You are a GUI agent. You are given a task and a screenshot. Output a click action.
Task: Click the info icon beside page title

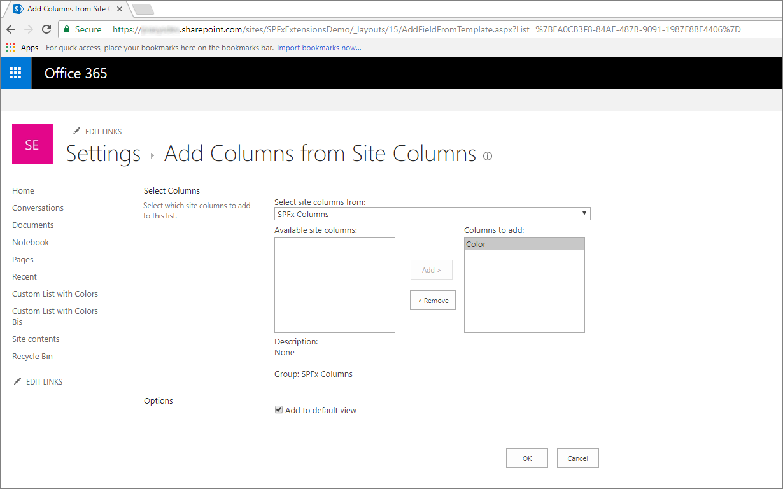point(488,156)
